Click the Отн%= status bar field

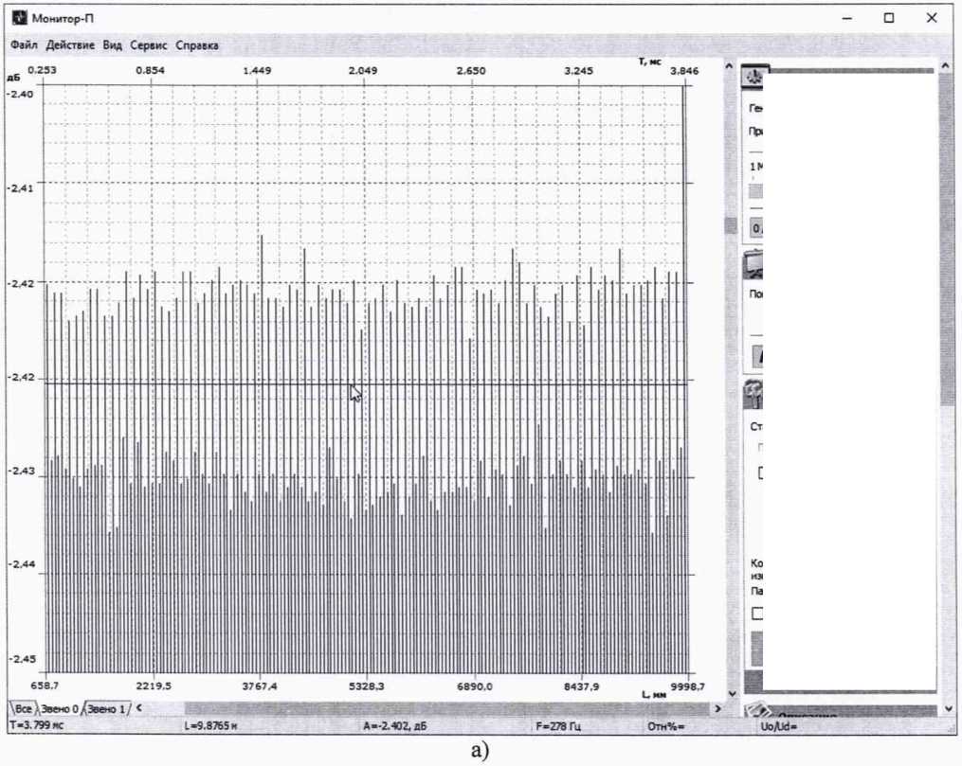(702, 726)
